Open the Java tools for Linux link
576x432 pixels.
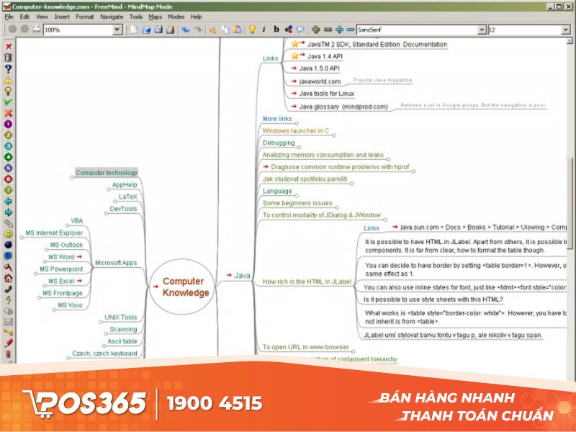[326, 94]
